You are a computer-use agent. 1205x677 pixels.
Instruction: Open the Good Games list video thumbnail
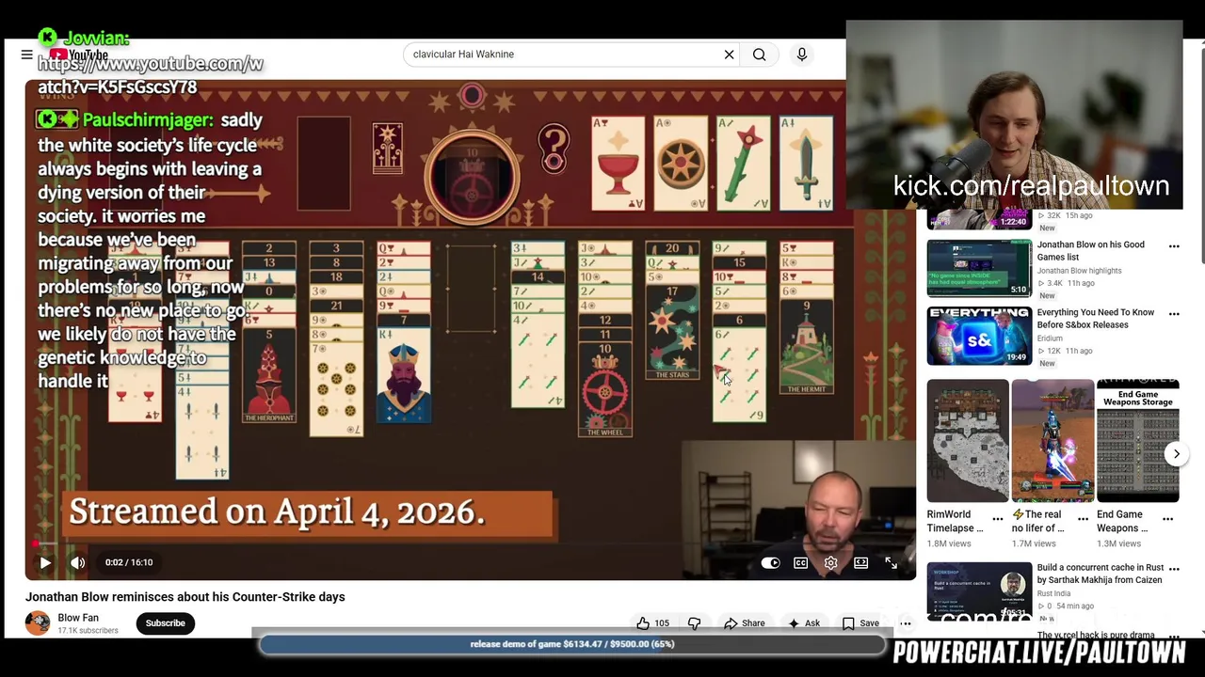coord(979,268)
